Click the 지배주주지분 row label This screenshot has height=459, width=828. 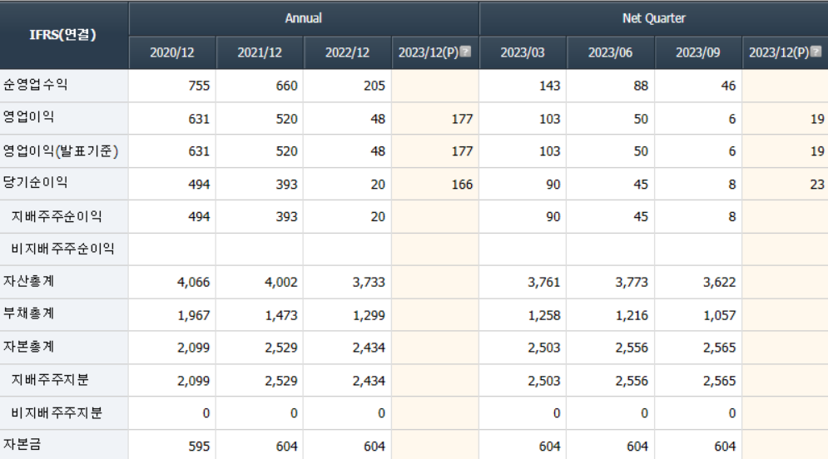[x=50, y=380]
